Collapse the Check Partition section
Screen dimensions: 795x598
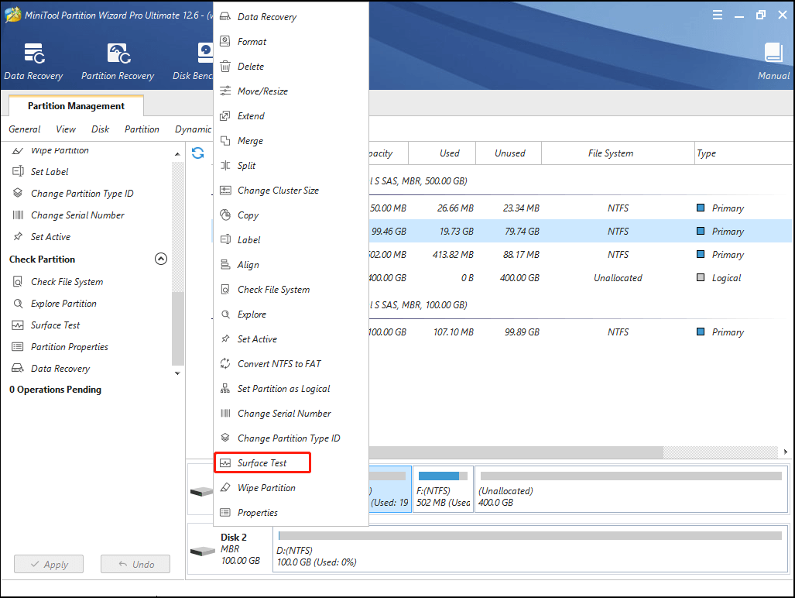coord(161,259)
